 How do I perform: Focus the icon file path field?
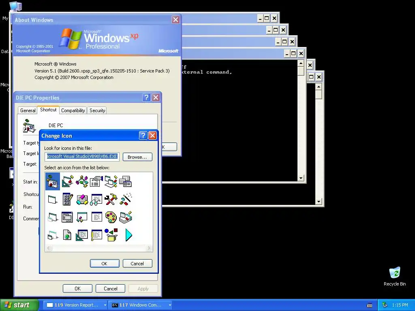(82, 157)
